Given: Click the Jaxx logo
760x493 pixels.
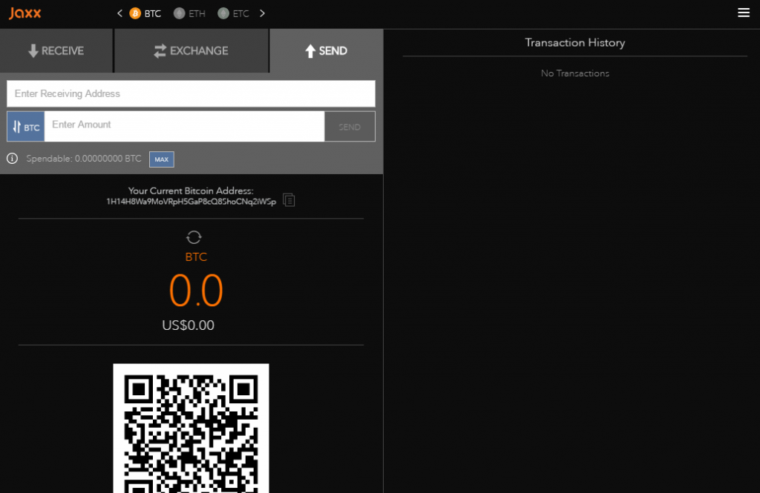Looking at the screenshot, I should point(24,13).
